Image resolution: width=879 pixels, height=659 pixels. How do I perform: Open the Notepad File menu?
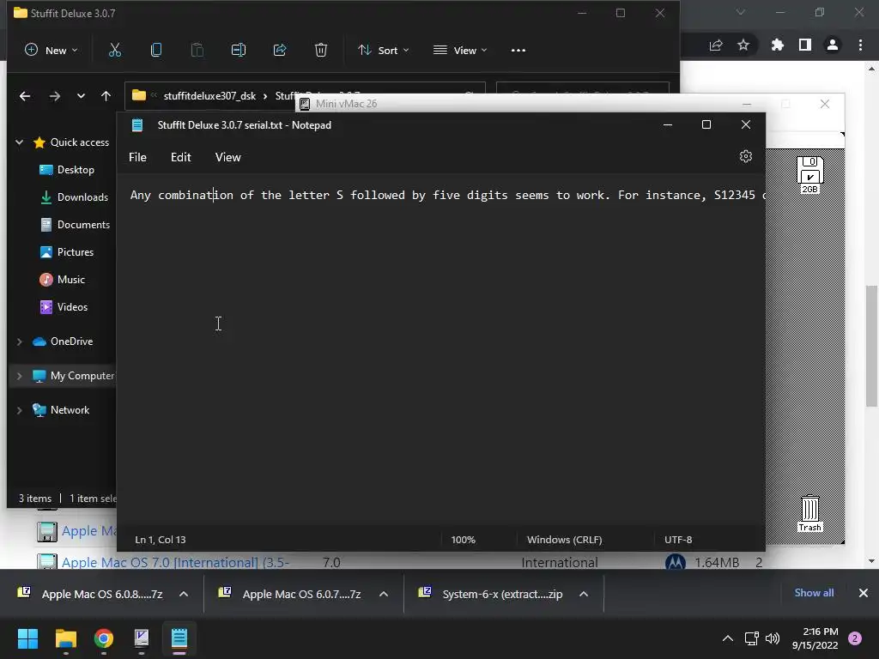tap(137, 158)
